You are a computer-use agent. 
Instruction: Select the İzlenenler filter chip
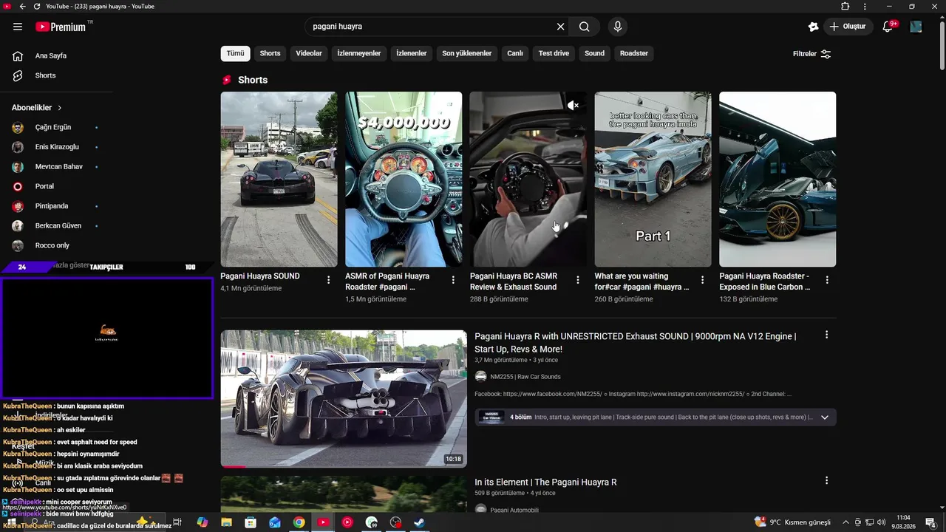pyautogui.click(x=412, y=53)
